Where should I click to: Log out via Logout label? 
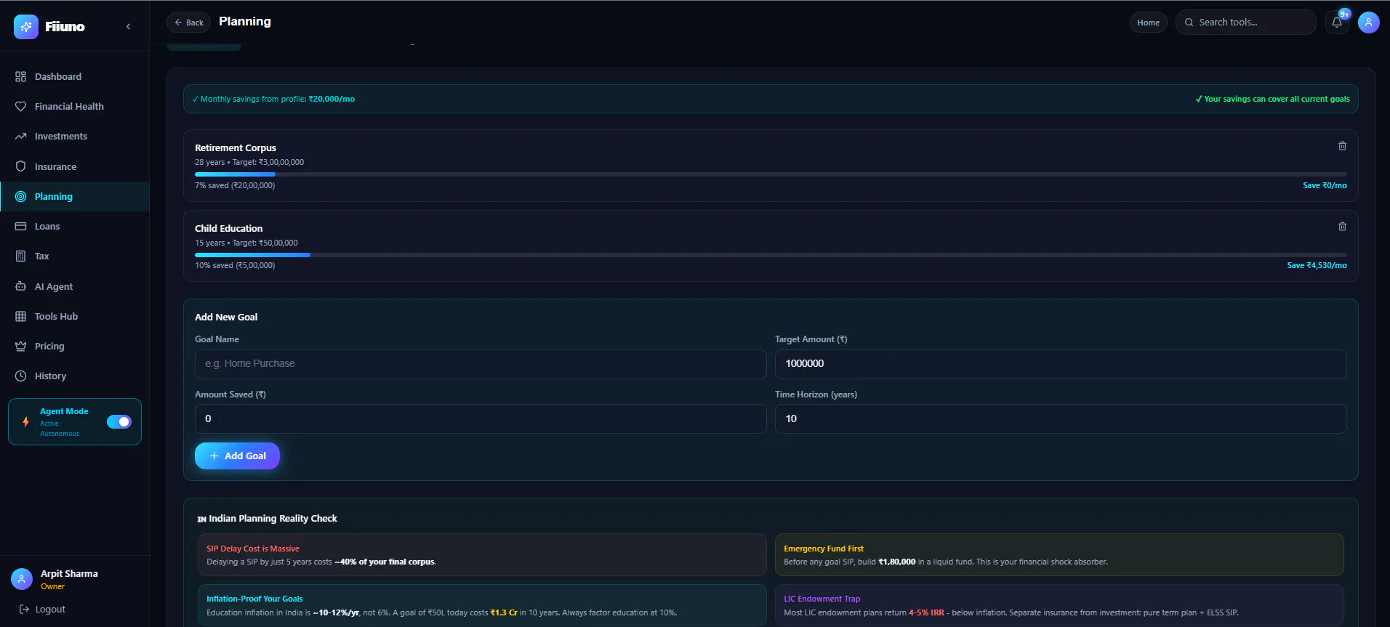pyautogui.click(x=50, y=609)
